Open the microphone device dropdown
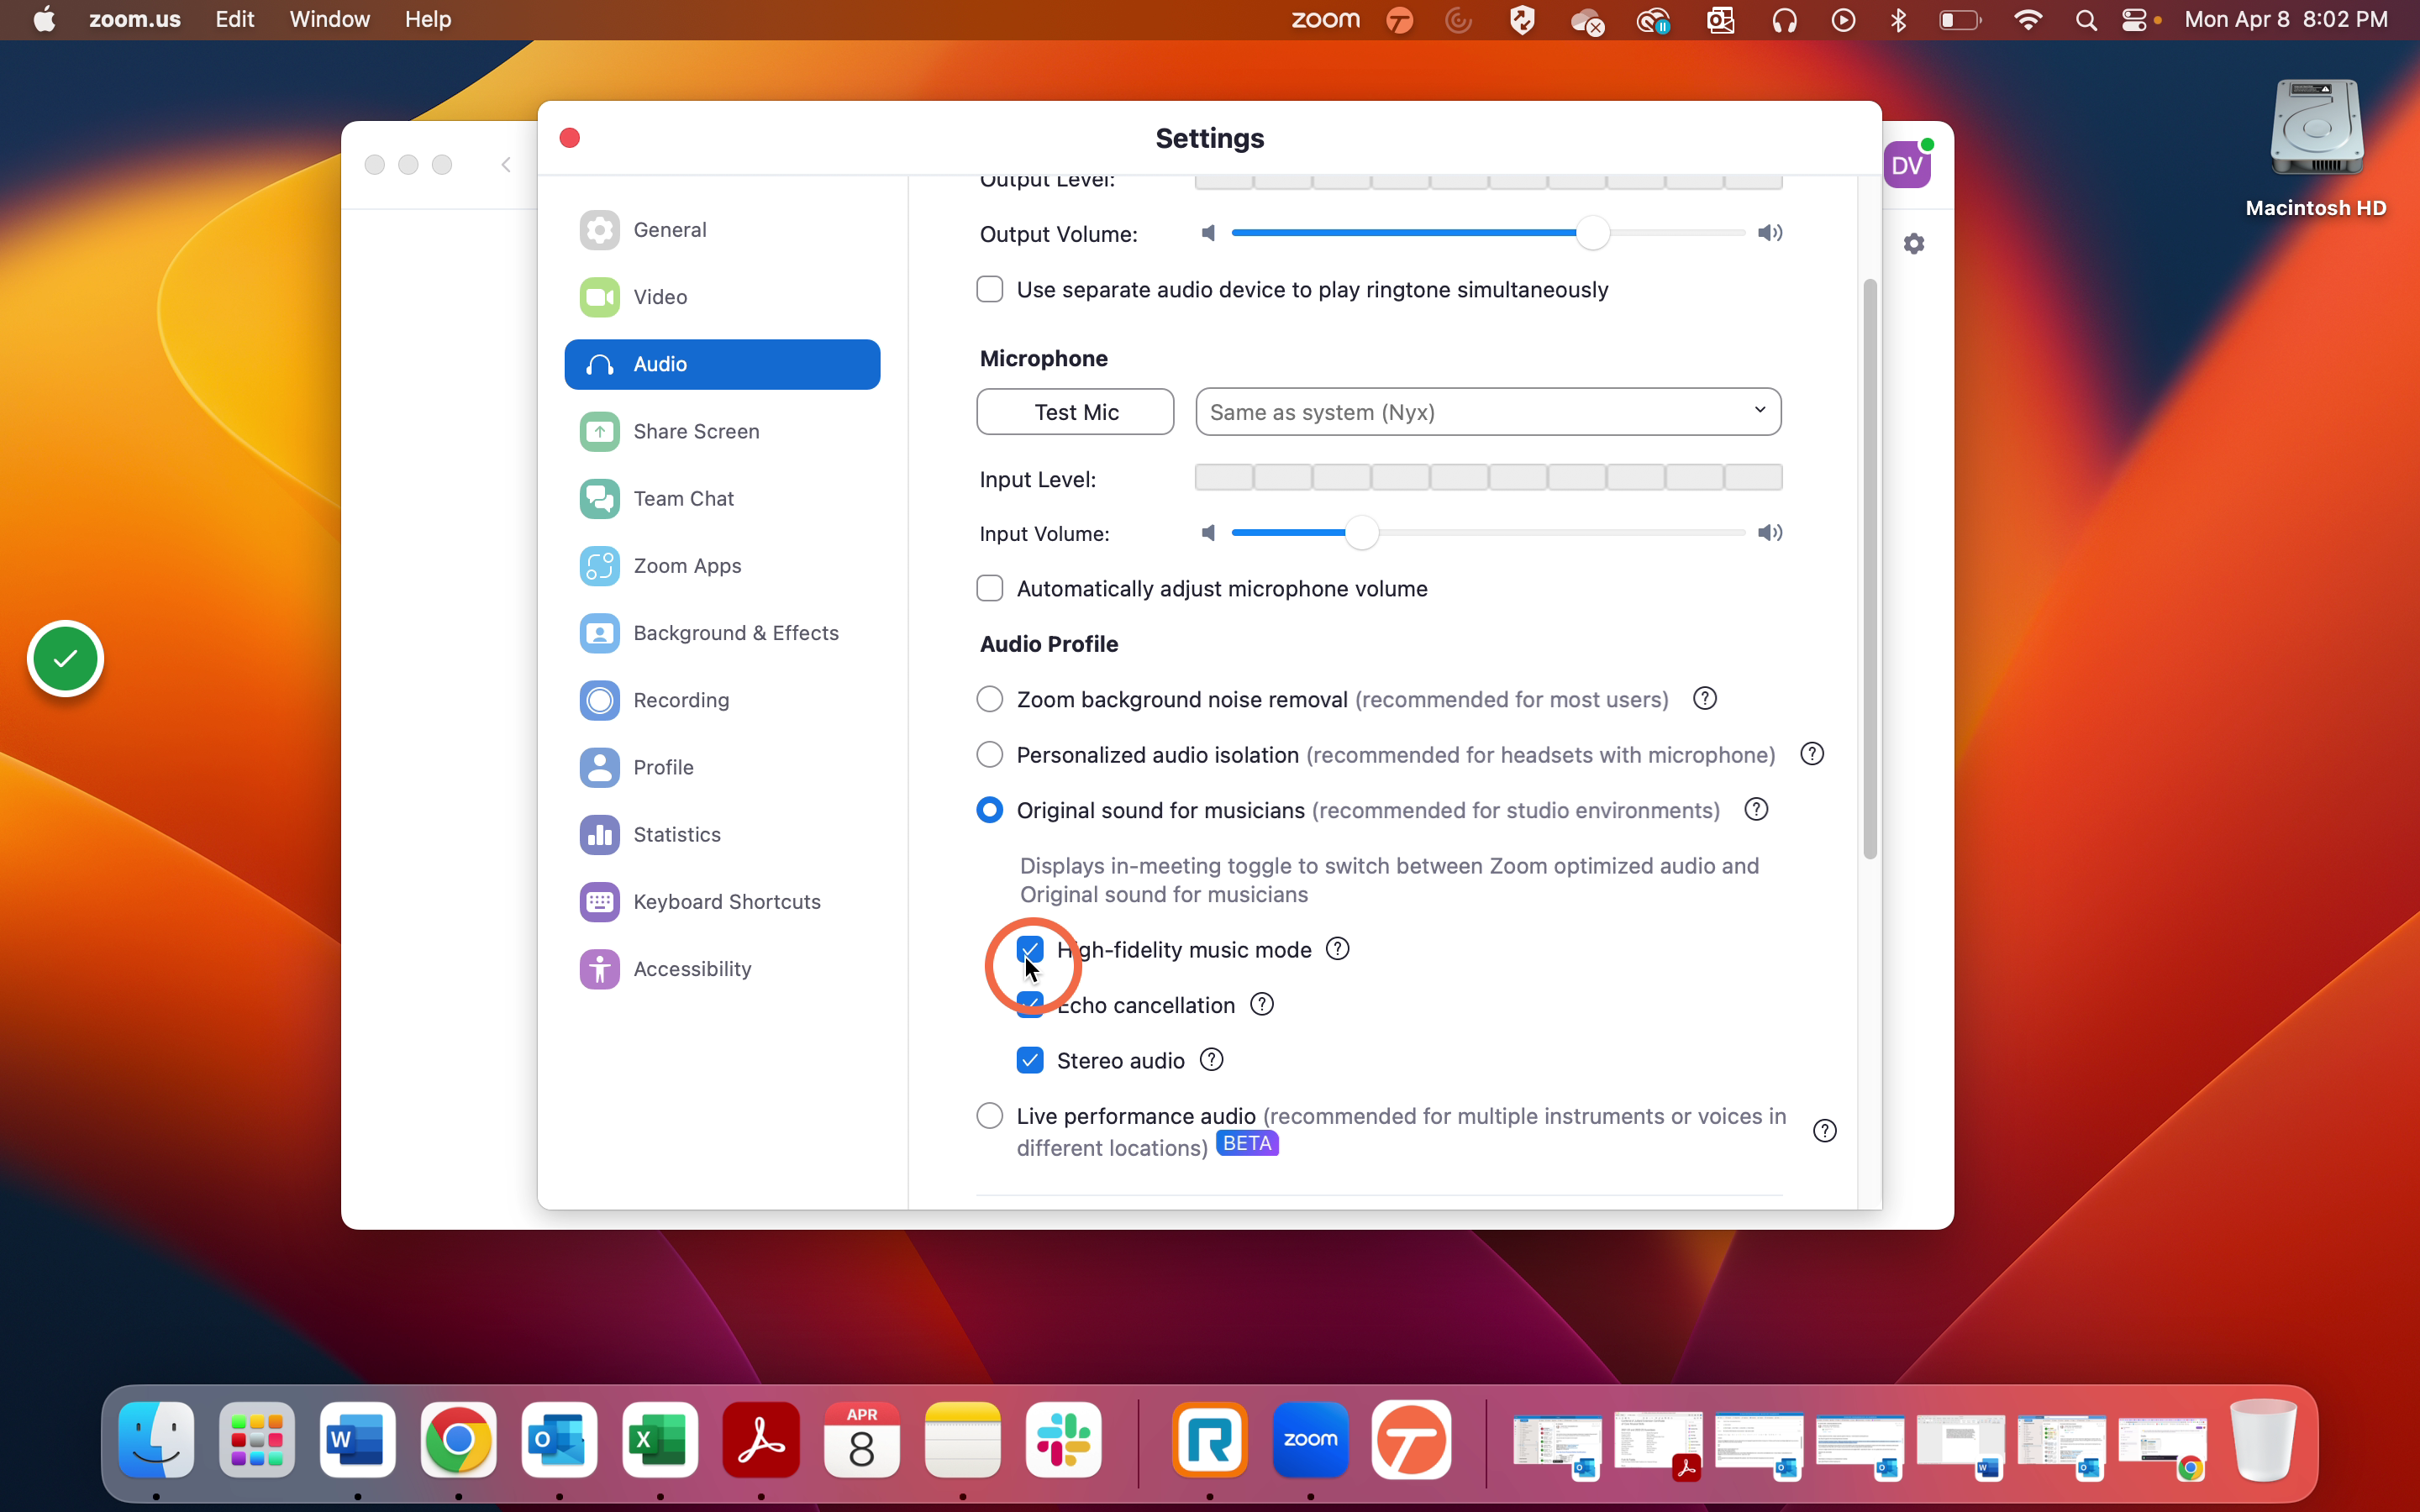 (x=1488, y=412)
